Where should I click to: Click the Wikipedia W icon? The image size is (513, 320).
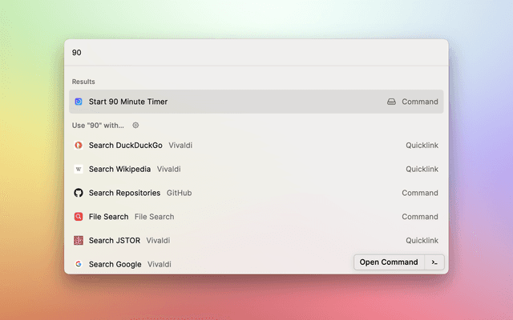(79, 170)
